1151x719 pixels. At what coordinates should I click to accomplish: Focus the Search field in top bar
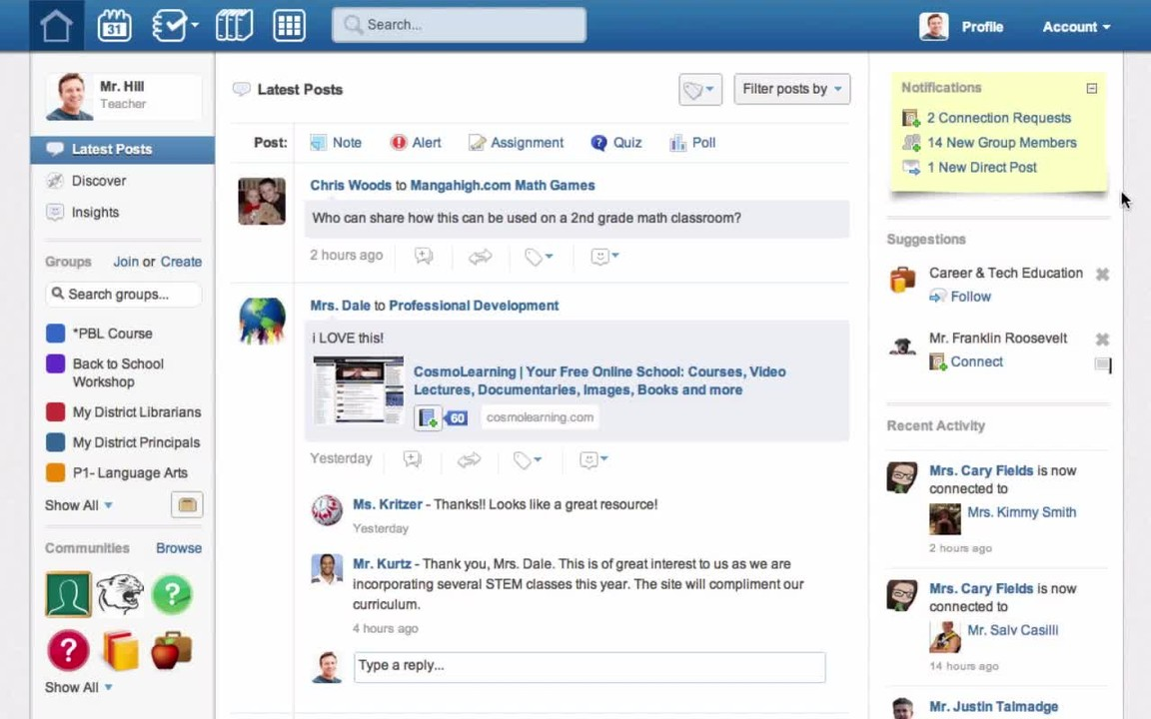[459, 25]
